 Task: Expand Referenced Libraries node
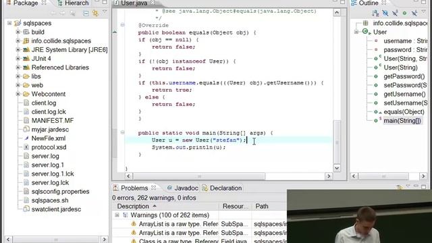click(18, 67)
